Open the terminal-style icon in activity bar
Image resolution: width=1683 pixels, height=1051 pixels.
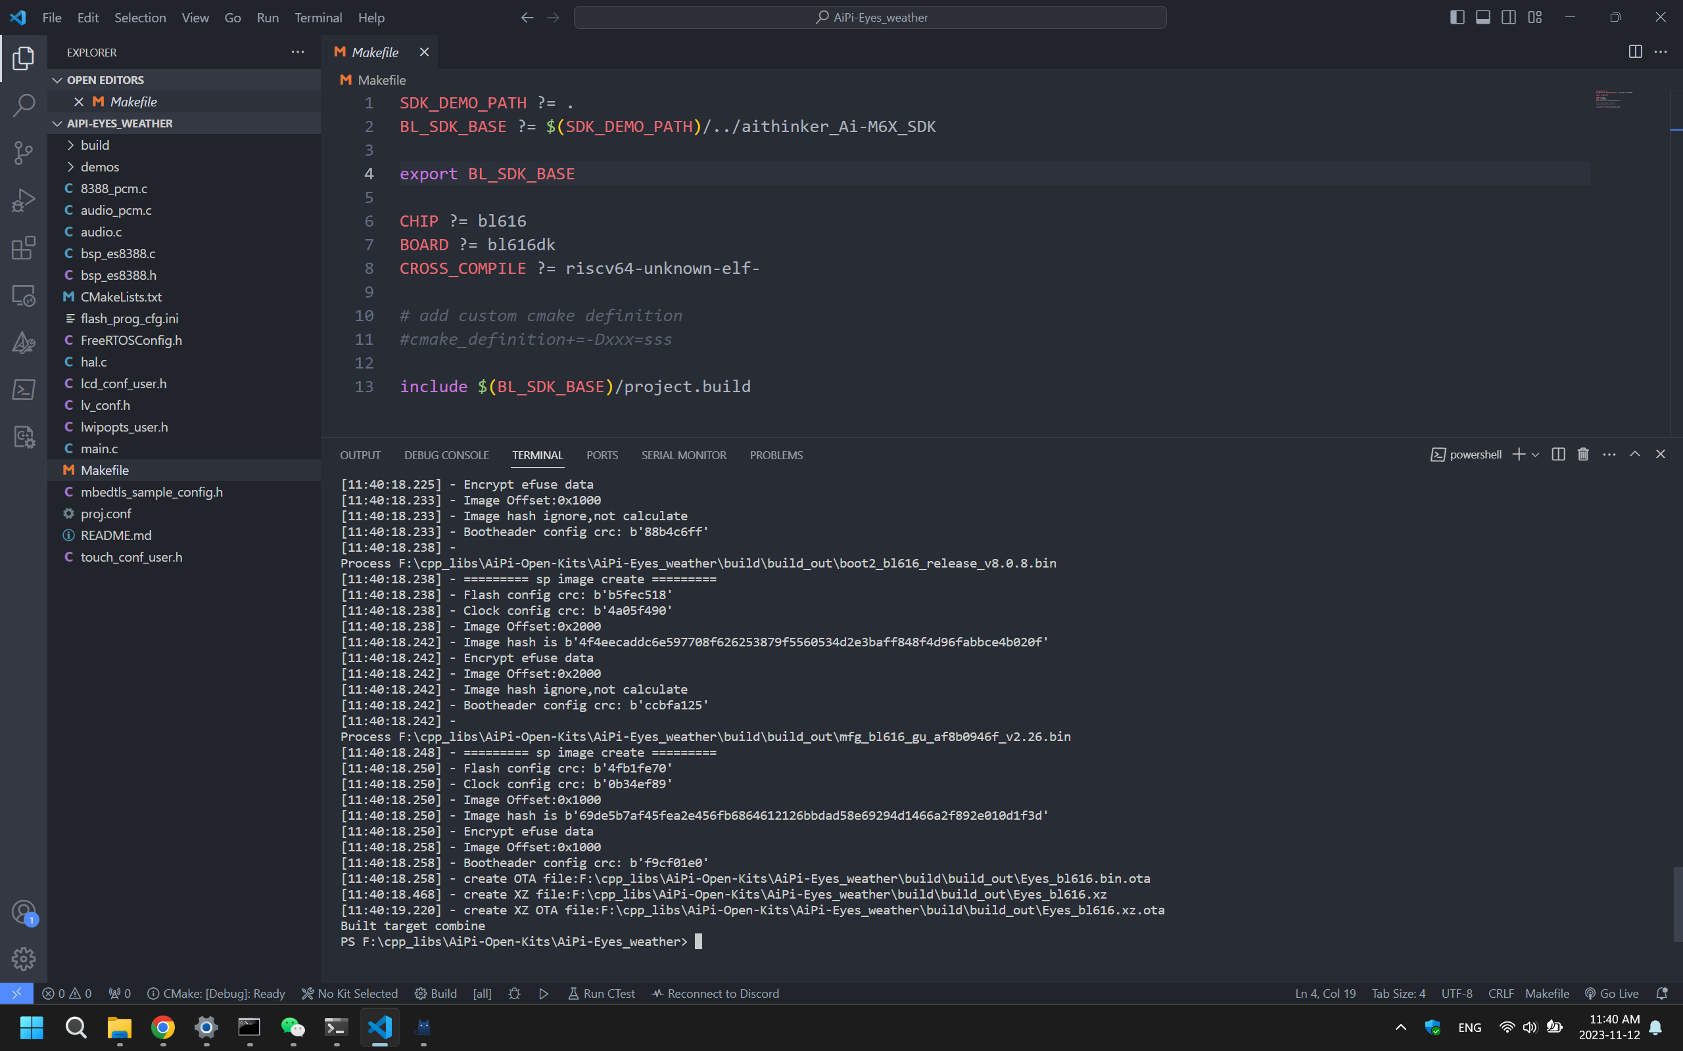click(24, 390)
